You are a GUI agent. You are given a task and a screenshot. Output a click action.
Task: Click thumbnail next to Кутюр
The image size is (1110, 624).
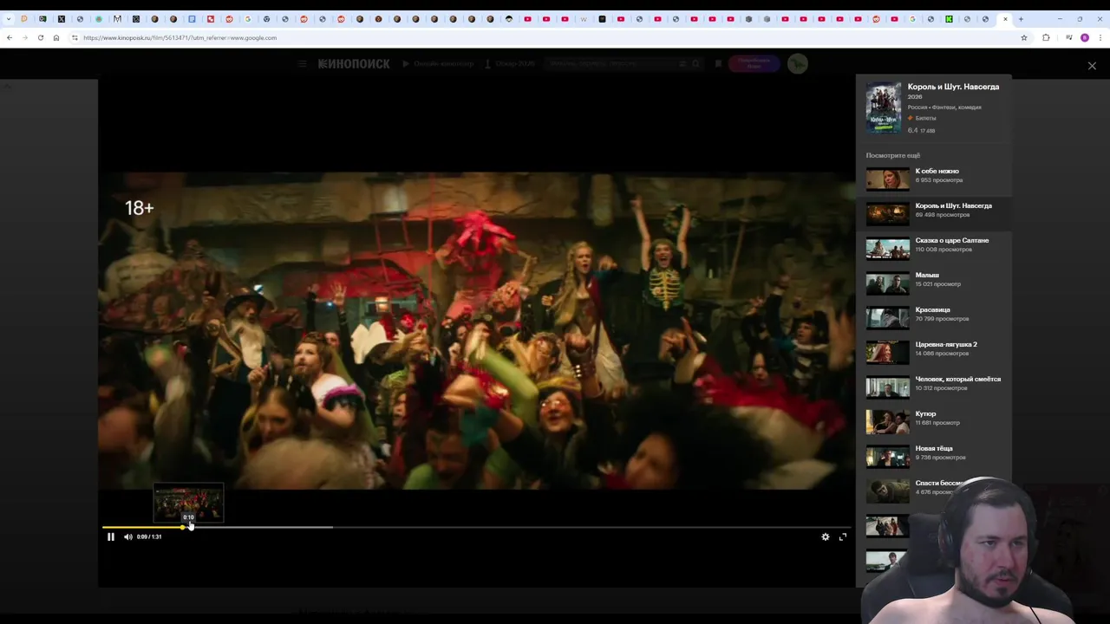tap(888, 421)
